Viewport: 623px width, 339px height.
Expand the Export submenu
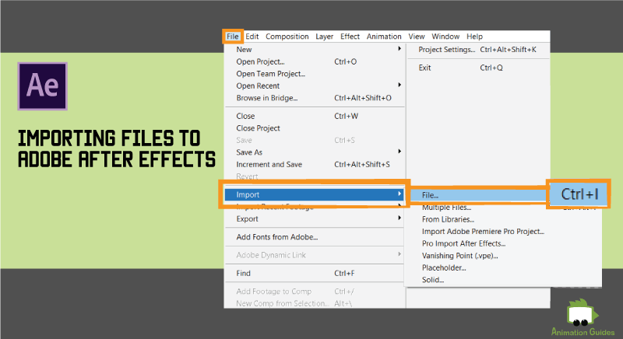[315, 218]
